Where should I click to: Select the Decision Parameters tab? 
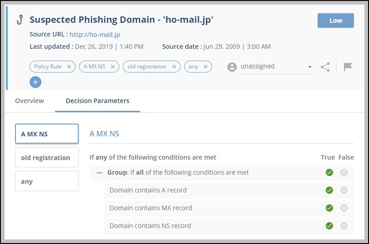click(97, 101)
